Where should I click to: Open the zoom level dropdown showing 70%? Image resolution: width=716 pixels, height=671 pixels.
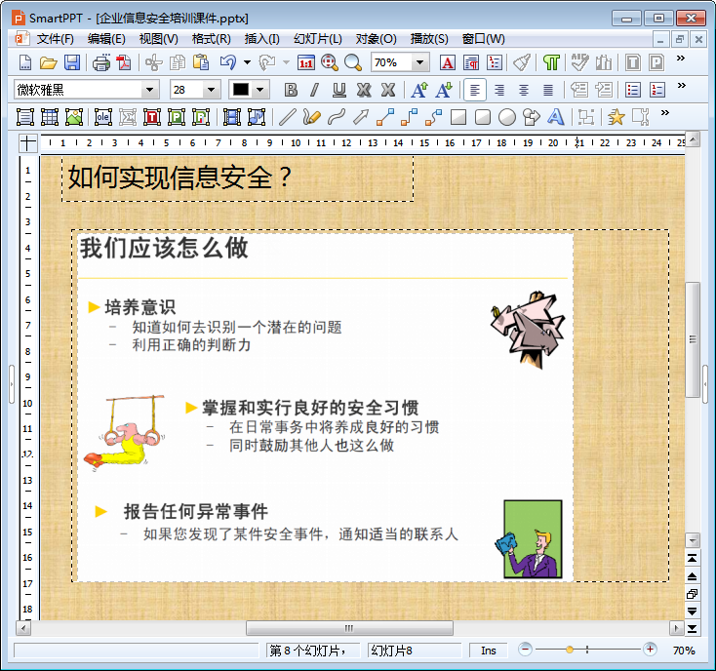point(419,62)
